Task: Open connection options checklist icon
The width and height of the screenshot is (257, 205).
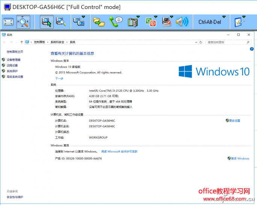Action: tap(239, 22)
